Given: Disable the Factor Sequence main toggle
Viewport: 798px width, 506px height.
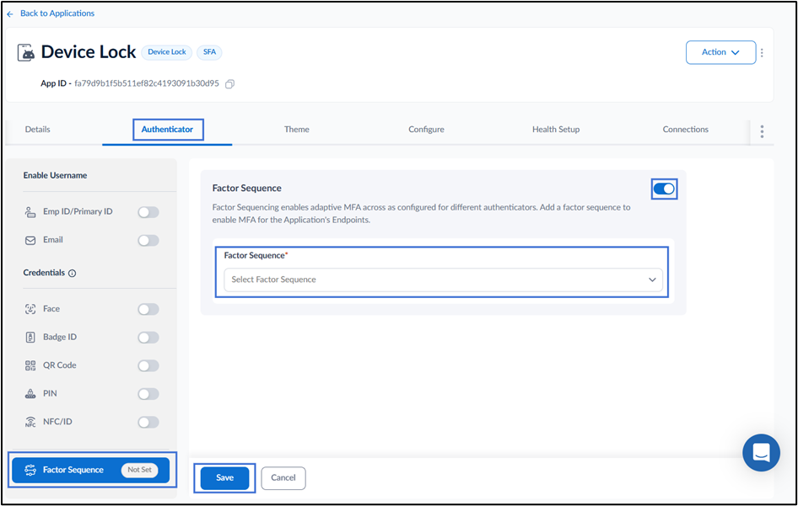Looking at the screenshot, I should (664, 189).
